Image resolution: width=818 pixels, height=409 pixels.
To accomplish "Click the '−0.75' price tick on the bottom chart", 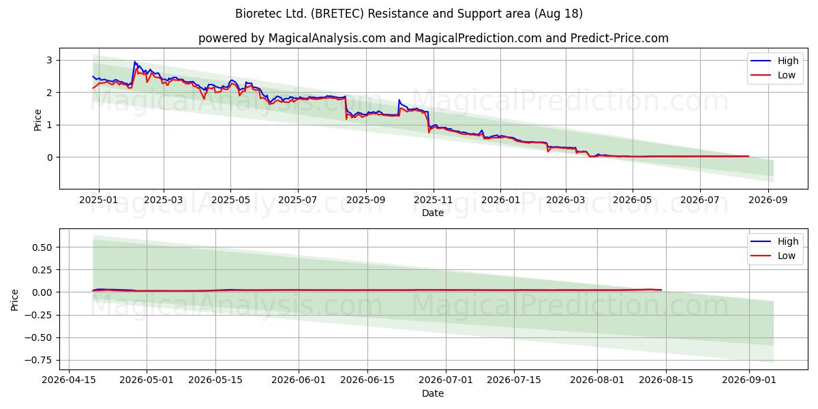I will click(40, 360).
